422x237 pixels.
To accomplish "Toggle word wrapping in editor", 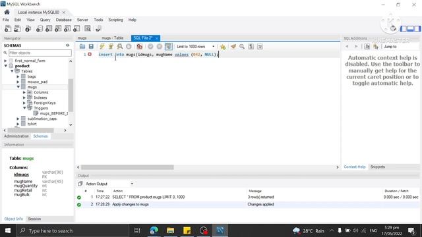I will click(260, 47).
